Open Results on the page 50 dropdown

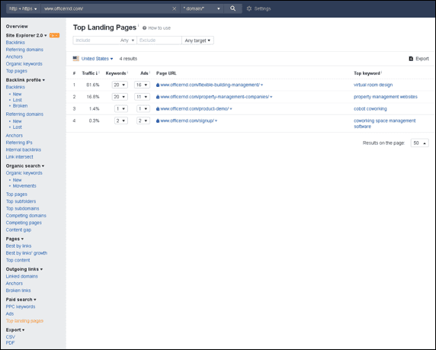(419, 143)
